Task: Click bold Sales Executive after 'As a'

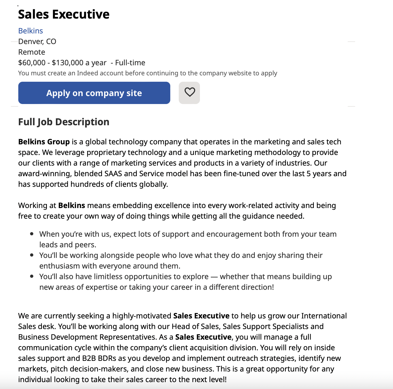Action: pos(203,337)
